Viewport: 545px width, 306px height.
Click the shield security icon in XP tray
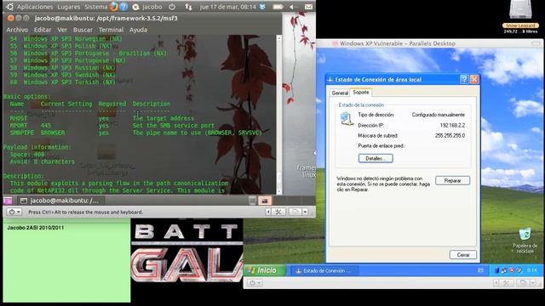[x=496, y=270]
